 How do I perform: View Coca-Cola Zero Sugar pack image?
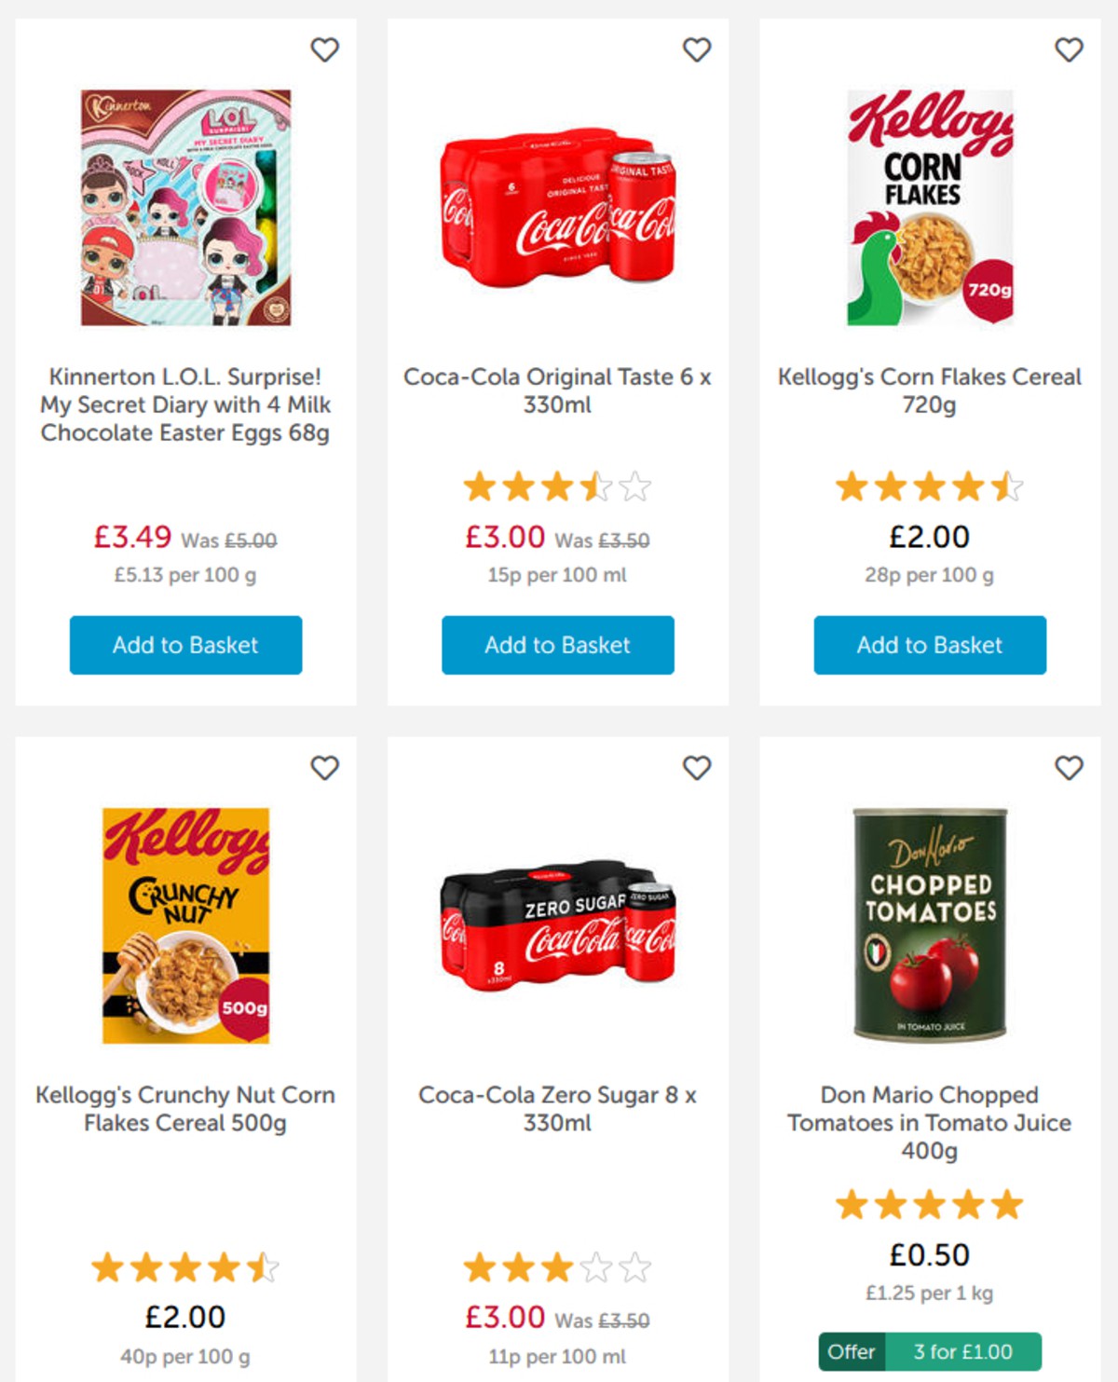tap(557, 925)
